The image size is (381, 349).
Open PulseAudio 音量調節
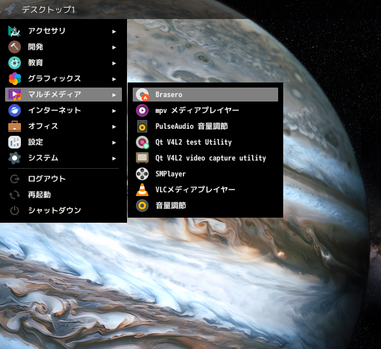pos(205,126)
